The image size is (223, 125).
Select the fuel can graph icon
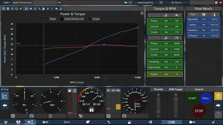tap(44, 9)
